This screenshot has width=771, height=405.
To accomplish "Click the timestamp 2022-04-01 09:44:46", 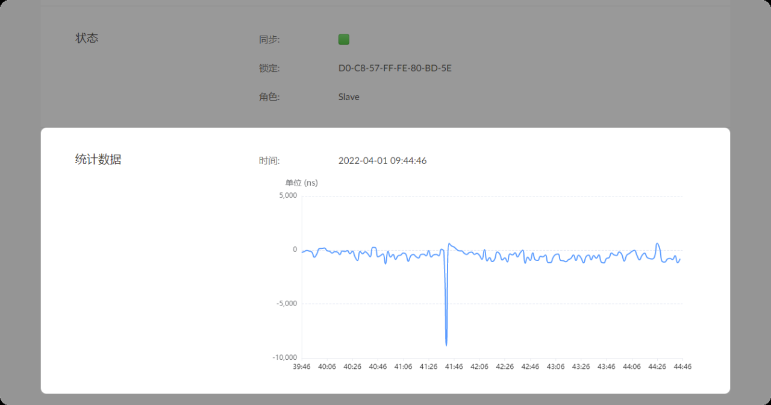I will tap(382, 161).
